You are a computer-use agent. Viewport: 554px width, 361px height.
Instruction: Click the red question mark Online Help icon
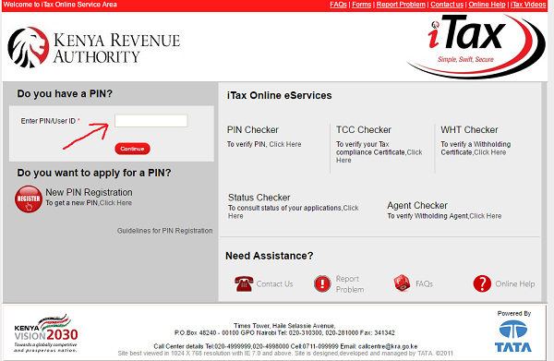coord(482,283)
